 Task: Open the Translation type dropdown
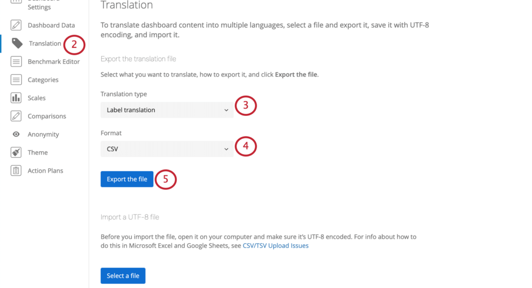tap(167, 110)
